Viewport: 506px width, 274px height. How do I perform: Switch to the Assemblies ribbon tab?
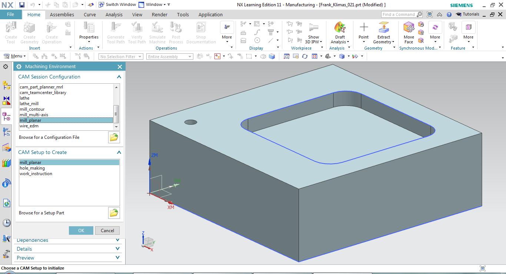62,15
